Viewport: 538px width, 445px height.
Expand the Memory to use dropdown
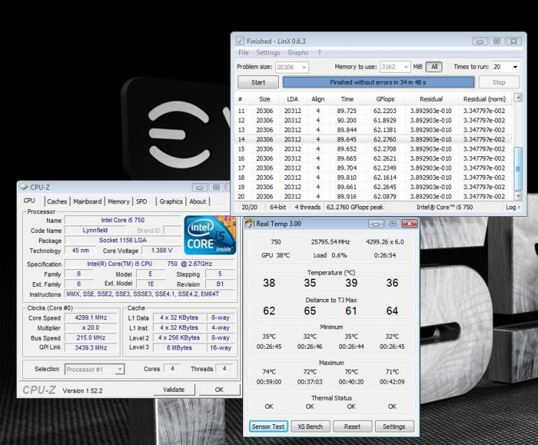(x=406, y=67)
